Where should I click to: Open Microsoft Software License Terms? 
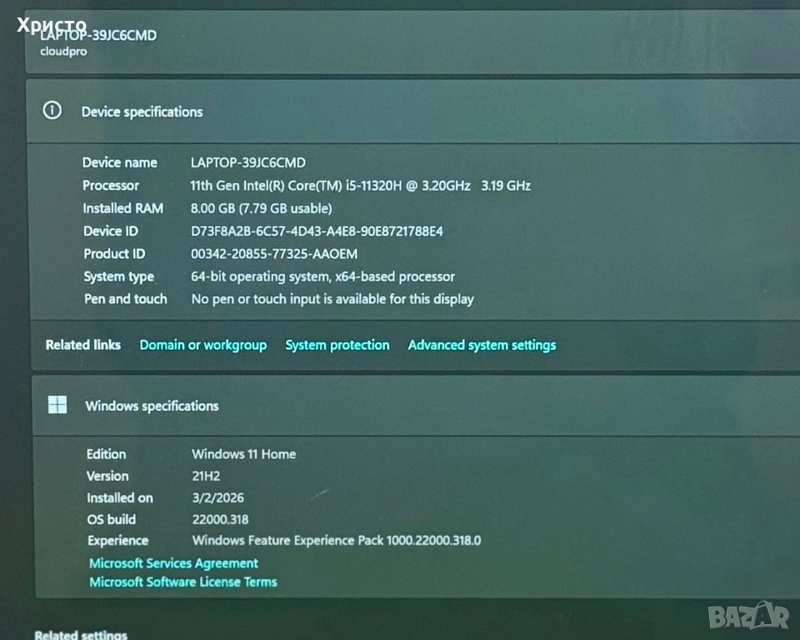(x=182, y=582)
